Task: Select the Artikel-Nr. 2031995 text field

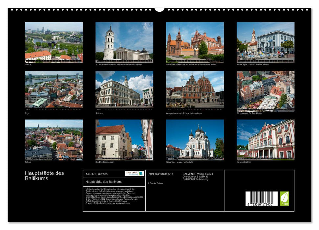Action: coord(97,174)
